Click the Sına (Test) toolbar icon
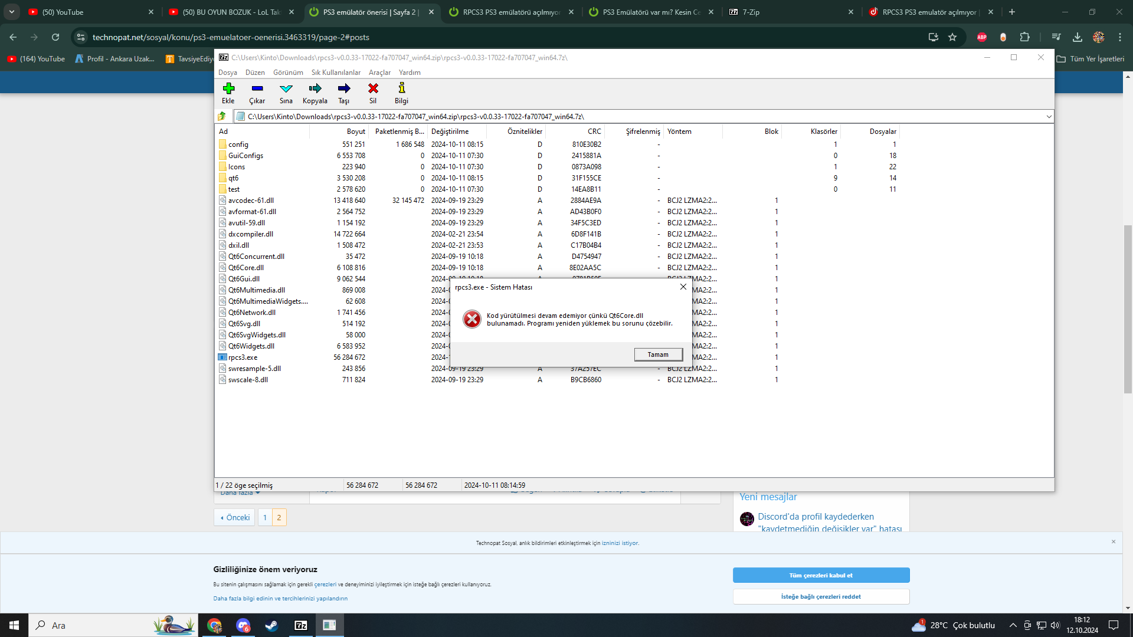Screen dimensions: 1133x637 pyautogui.click(x=286, y=88)
